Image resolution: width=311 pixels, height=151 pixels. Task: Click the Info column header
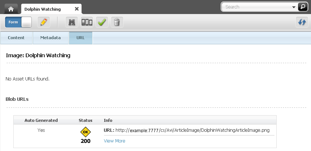tap(108, 120)
